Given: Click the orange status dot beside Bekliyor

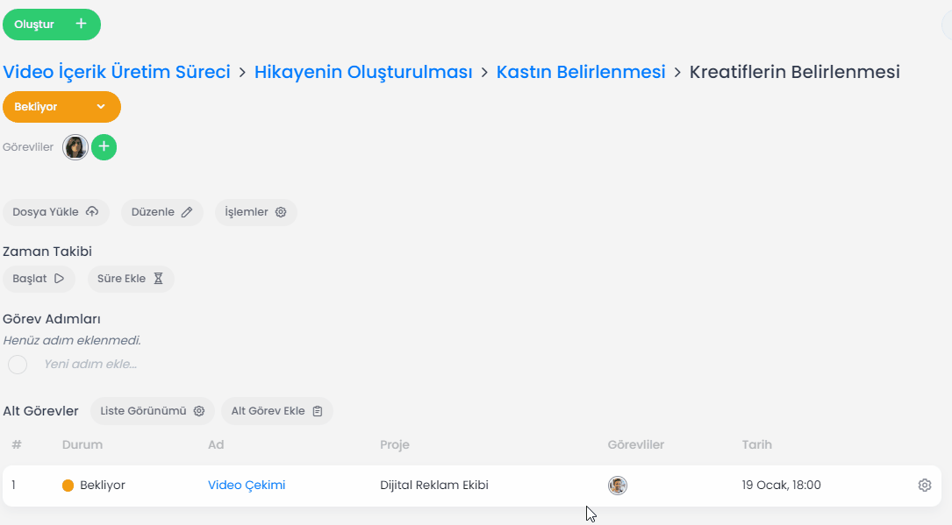Looking at the screenshot, I should point(68,486).
